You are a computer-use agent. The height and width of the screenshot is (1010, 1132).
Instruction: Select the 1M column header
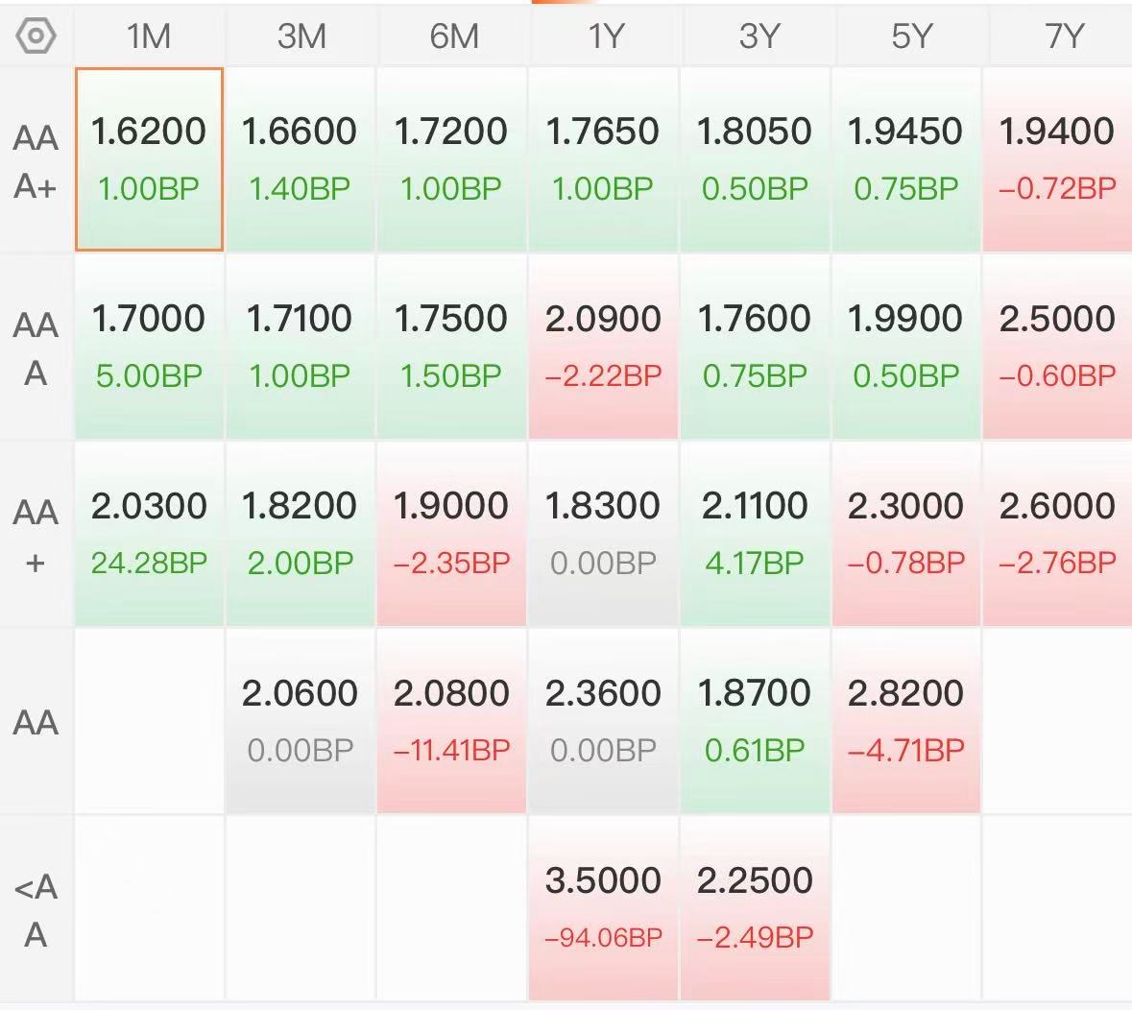[x=149, y=36]
